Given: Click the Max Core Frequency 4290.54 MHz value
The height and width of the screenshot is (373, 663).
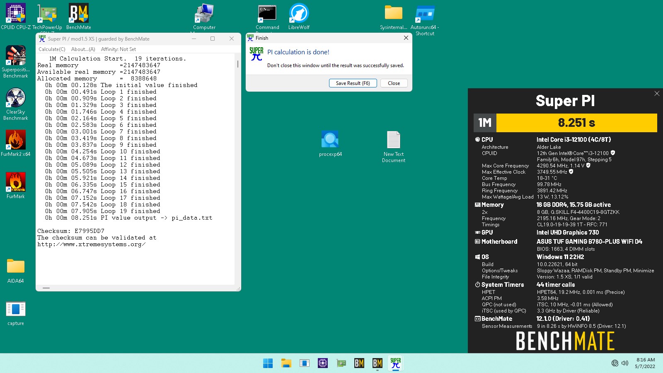Looking at the screenshot, I should pyautogui.click(x=561, y=166).
